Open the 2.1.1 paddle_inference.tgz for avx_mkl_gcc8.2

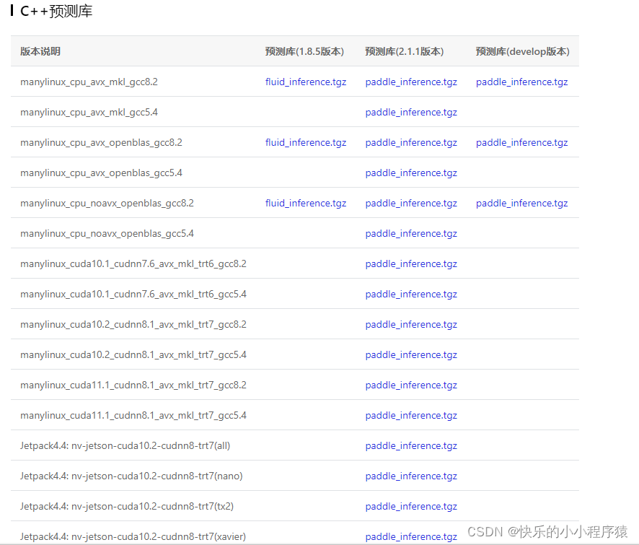[x=410, y=82]
